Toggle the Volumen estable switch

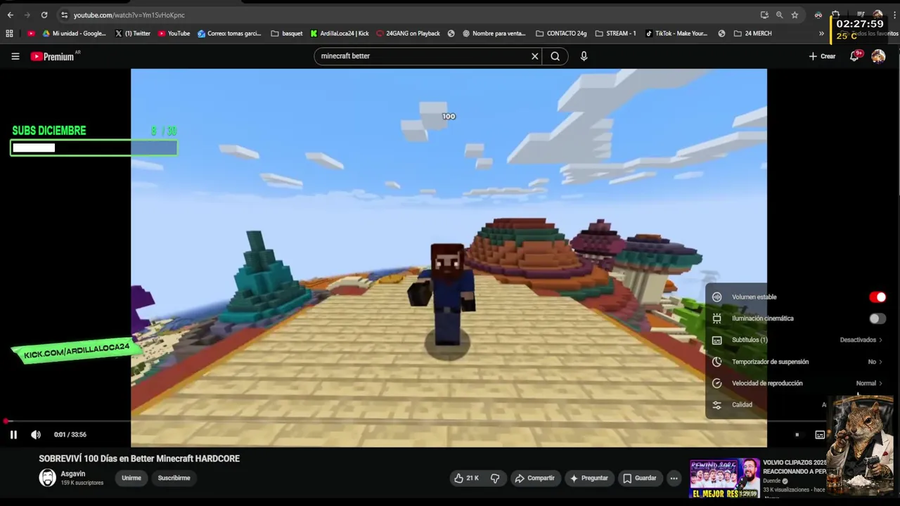[877, 297]
